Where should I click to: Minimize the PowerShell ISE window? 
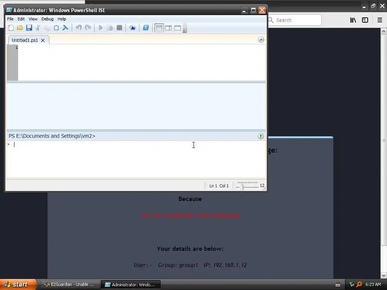click(244, 10)
